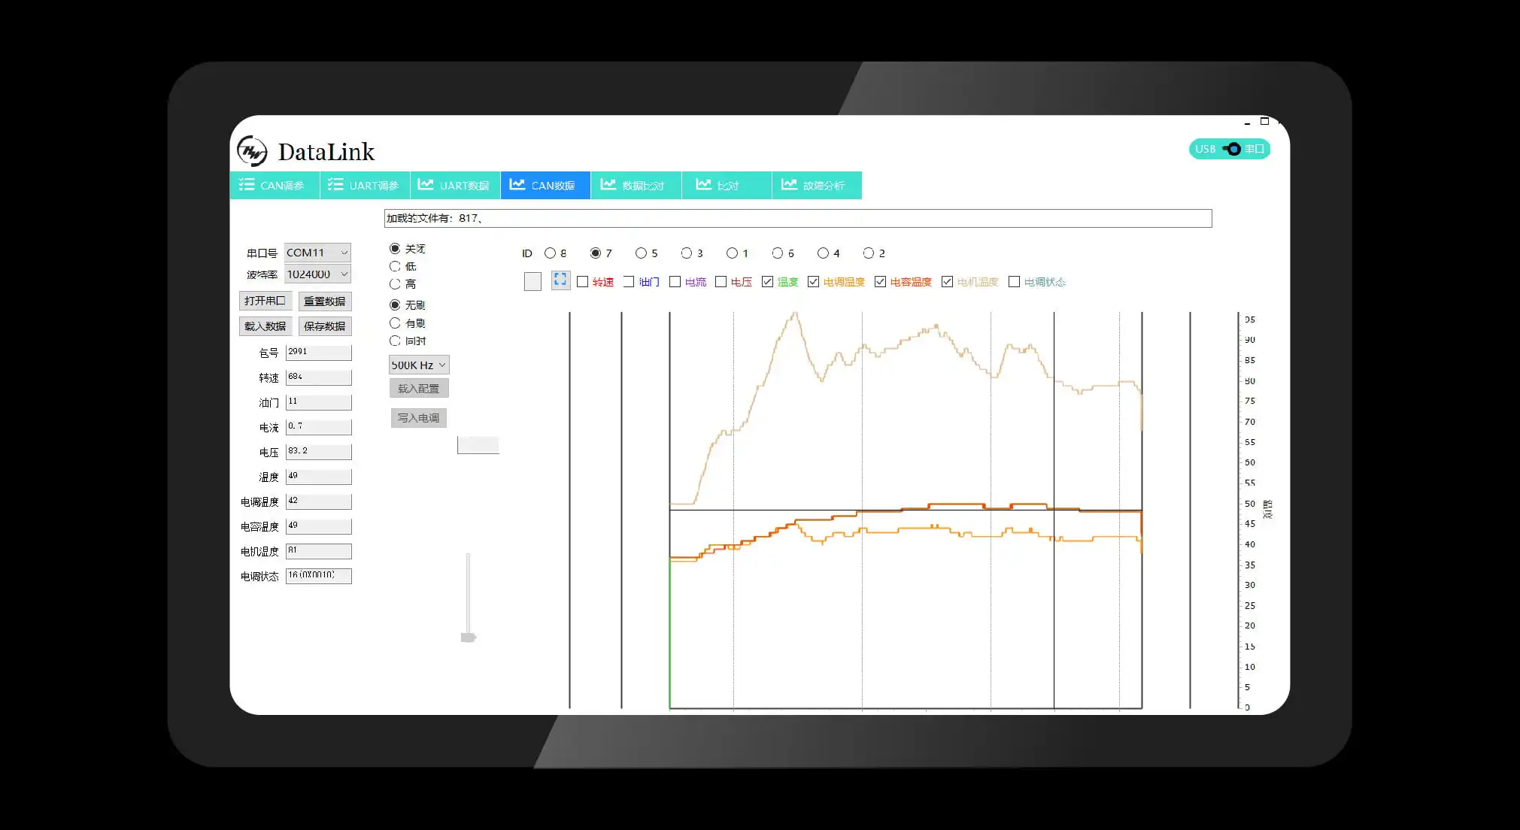Click the UART数据 chart icon
Viewport: 1520px width, 830px height.
pos(426,185)
